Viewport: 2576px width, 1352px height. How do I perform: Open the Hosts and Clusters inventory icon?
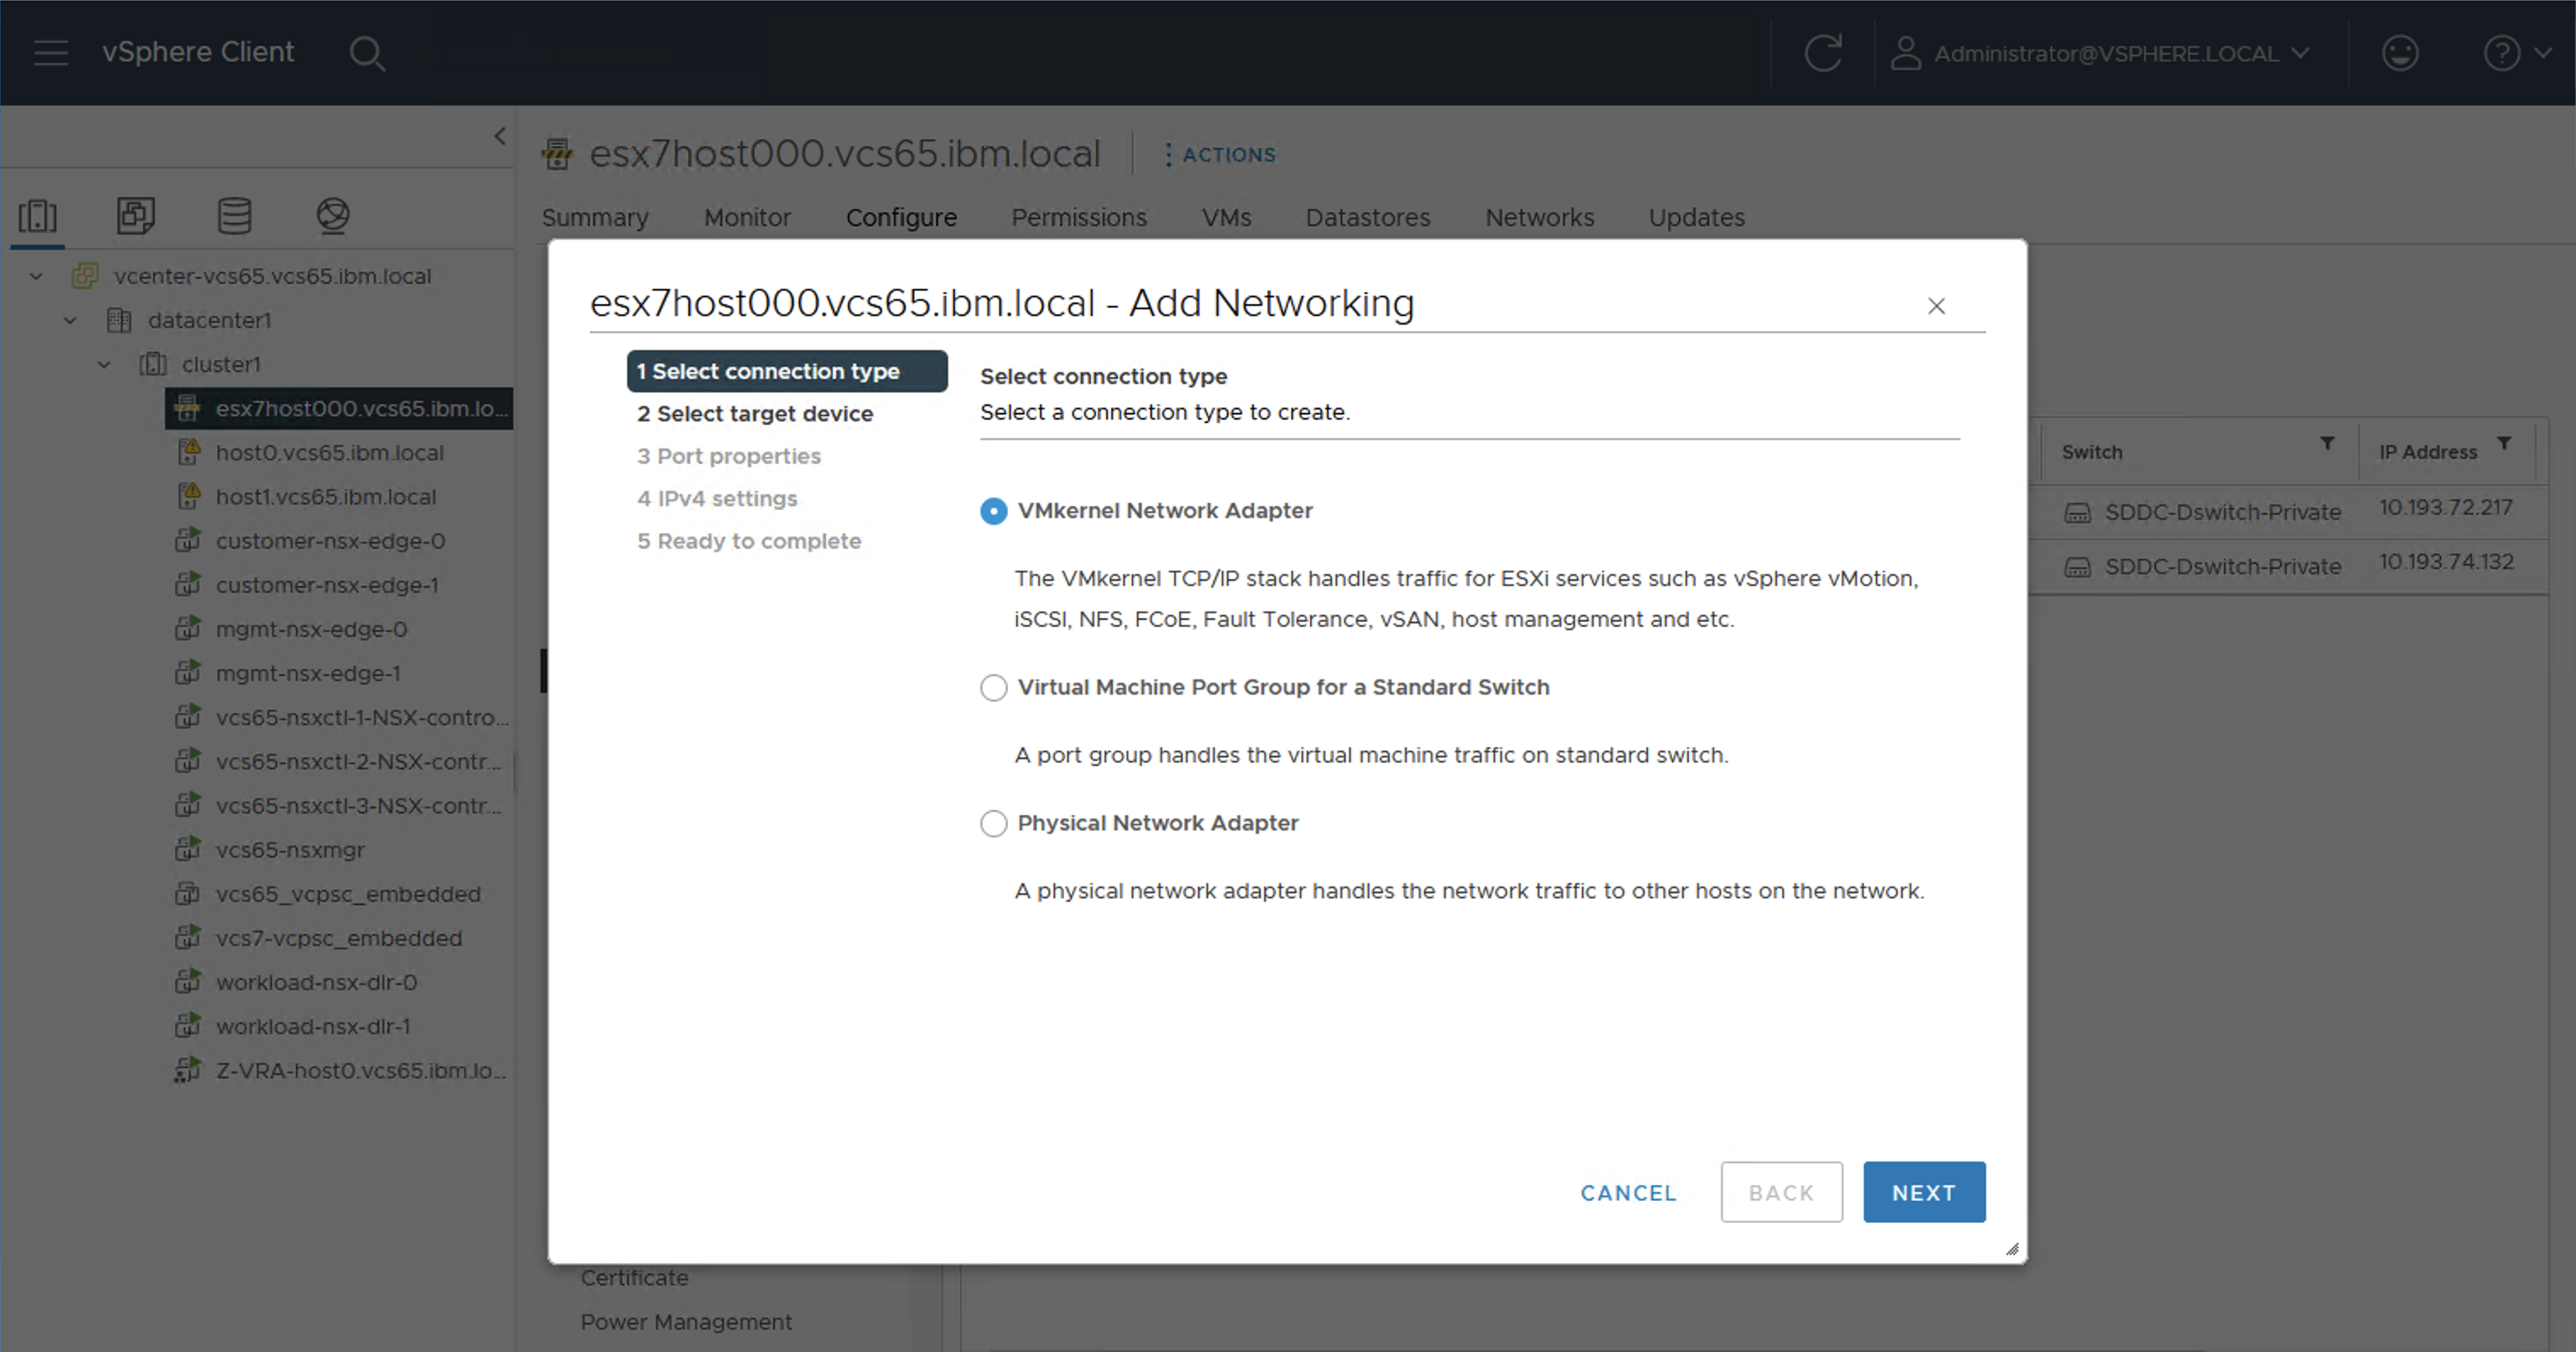coord(38,215)
